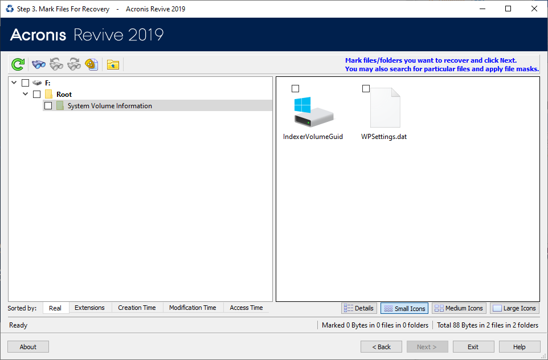Viewport: 548px width, 360px height.
Task: Switch to the Access Time tab
Action: pos(247,308)
